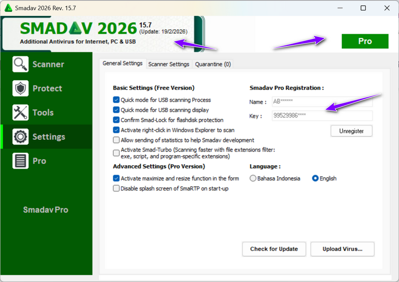Click the Advanced Settings (Pro Version) heading

click(159, 166)
